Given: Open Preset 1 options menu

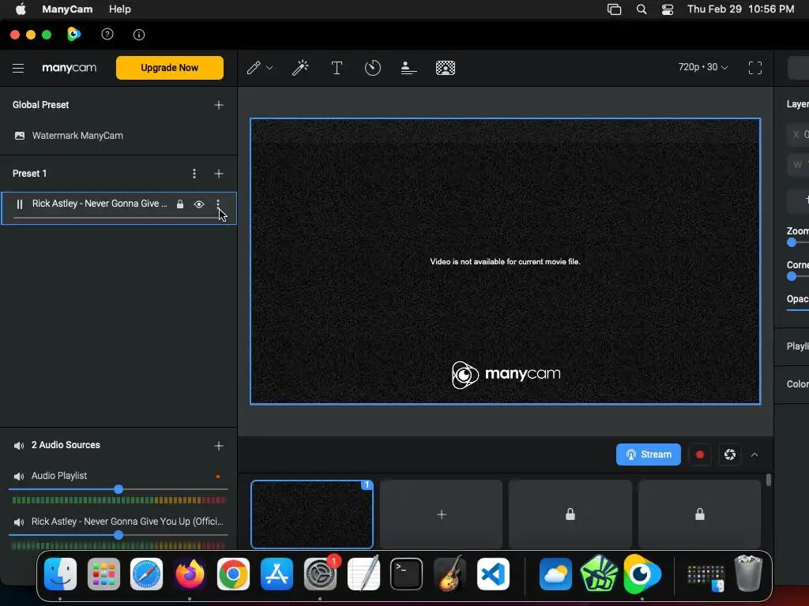Looking at the screenshot, I should (194, 174).
